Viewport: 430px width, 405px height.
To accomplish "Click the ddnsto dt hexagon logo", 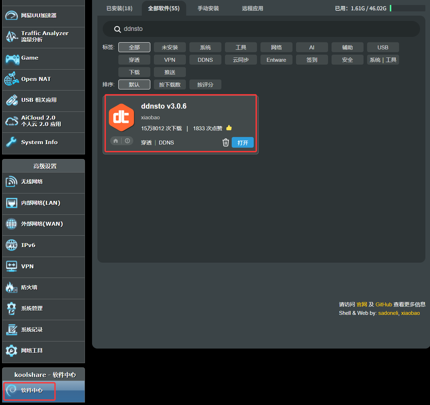I will pyautogui.click(x=122, y=117).
